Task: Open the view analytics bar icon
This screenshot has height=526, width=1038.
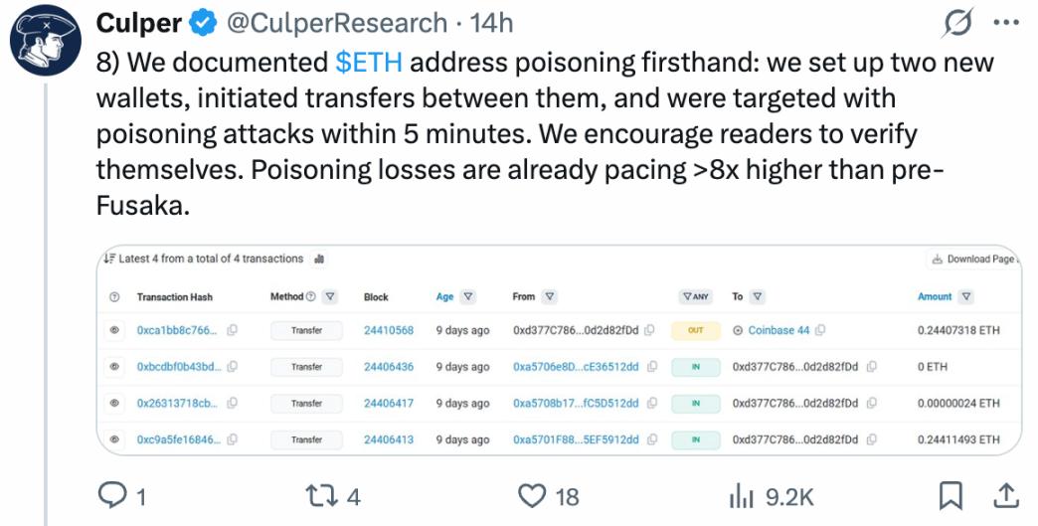Action: click(742, 494)
